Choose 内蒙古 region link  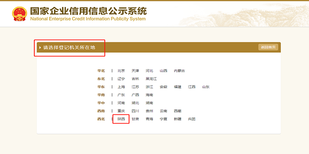pos(179,71)
